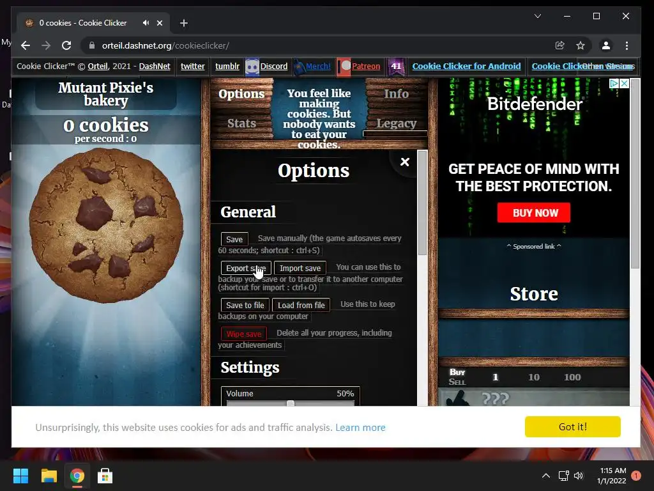Screen dimensions: 654x491
Task: Click the browser address bar URL
Action: pos(165,45)
